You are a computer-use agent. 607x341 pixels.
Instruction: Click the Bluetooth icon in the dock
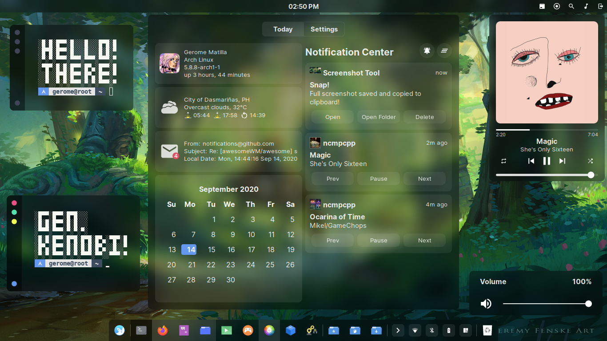(432, 330)
